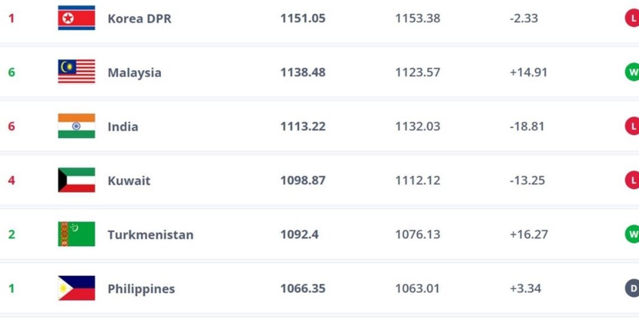Click India's points change -18.81
This screenshot has width=639, height=319.
click(x=526, y=126)
